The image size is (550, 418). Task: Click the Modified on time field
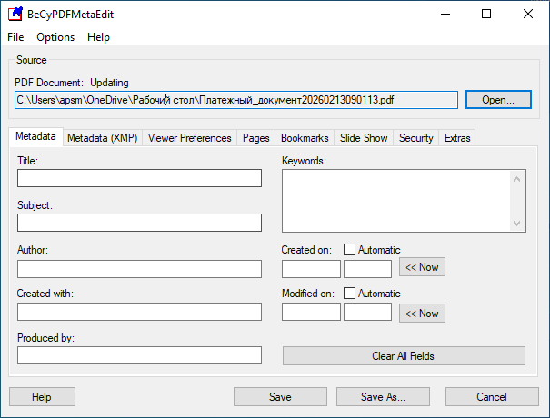367,312
